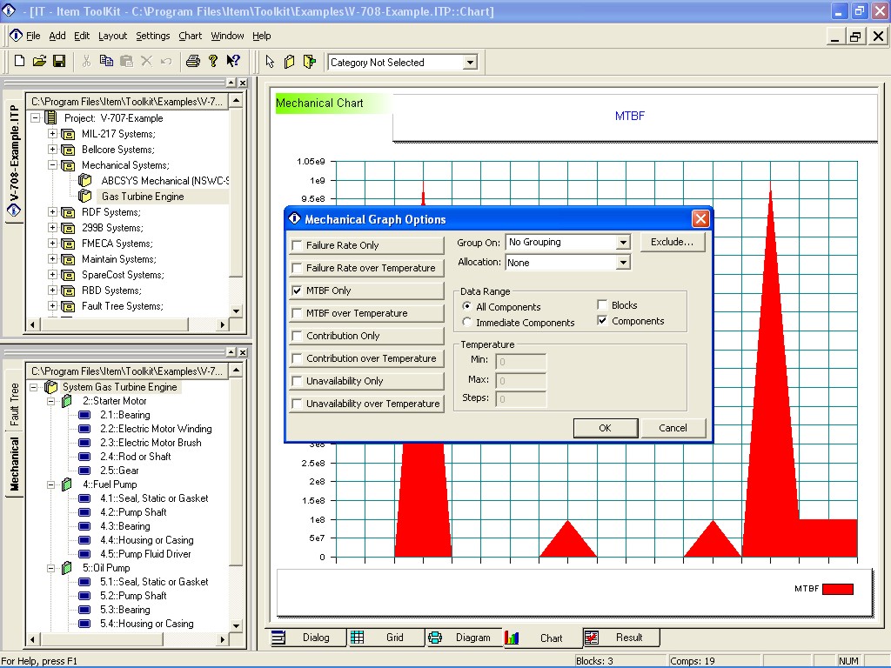Uncheck the MTBF Only checkbox
This screenshot has width=891, height=668.
pyautogui.click(x=298, y=291)
